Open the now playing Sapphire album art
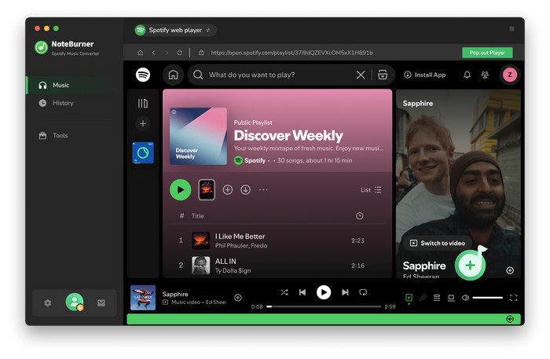550x359 pixels. click(143, 298)
